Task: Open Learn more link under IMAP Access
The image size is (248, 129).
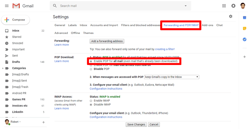Action: 62,109
